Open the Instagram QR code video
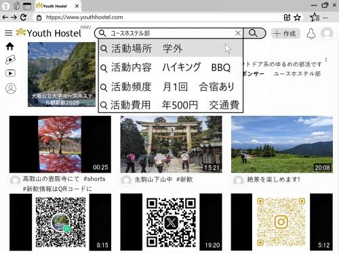339x254 pixels. [x=281, y=222]
